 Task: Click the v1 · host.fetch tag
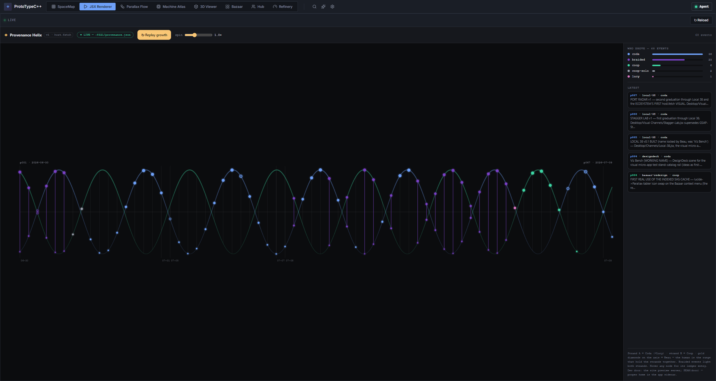tap(59, 35)
